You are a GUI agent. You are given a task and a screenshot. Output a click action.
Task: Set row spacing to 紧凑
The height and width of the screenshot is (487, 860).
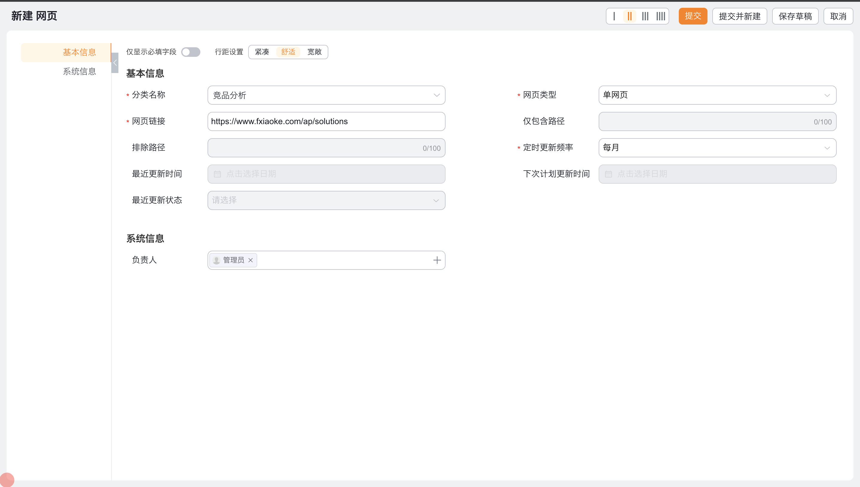(x=262, y=52)
